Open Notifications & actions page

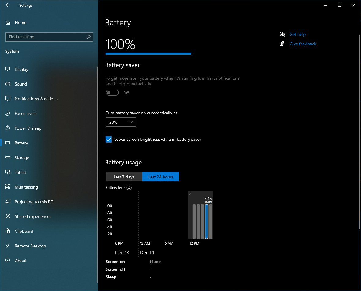pyautogui.click(x=49, y=99)
